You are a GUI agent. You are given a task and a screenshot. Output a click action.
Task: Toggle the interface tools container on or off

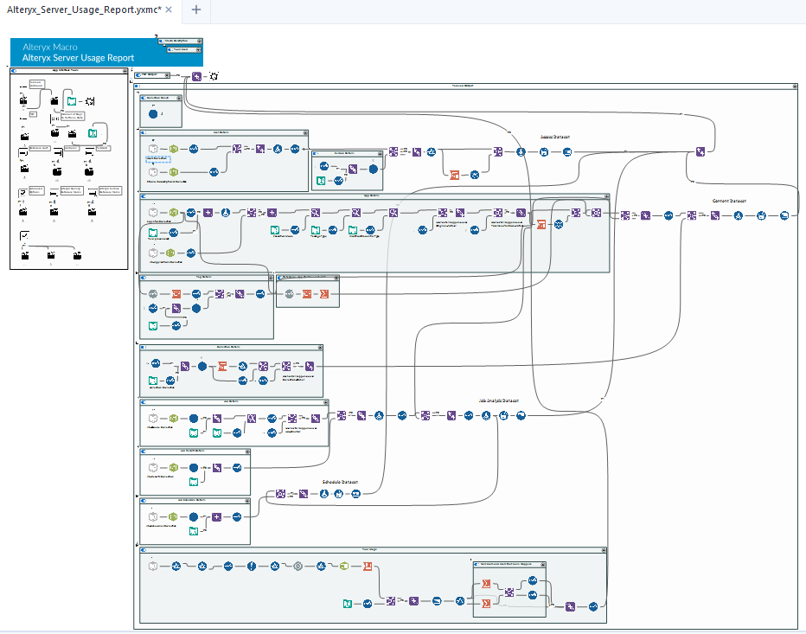(x=14, y=70)
